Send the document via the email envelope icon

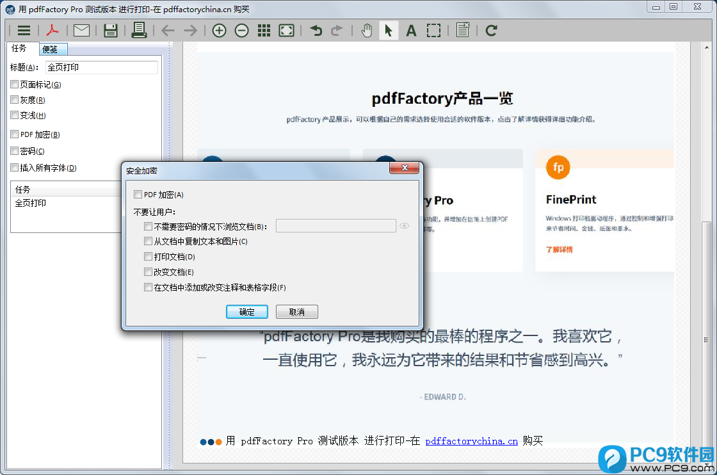pos(81,31)
